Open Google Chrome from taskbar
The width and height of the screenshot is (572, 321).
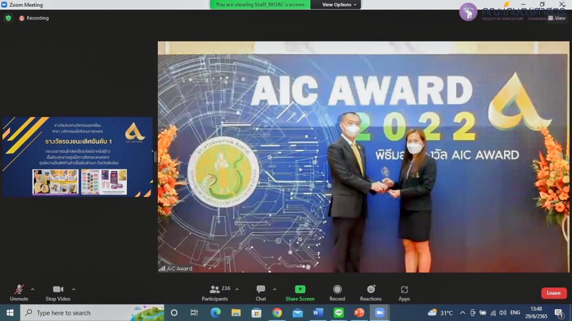pos(277,313)
